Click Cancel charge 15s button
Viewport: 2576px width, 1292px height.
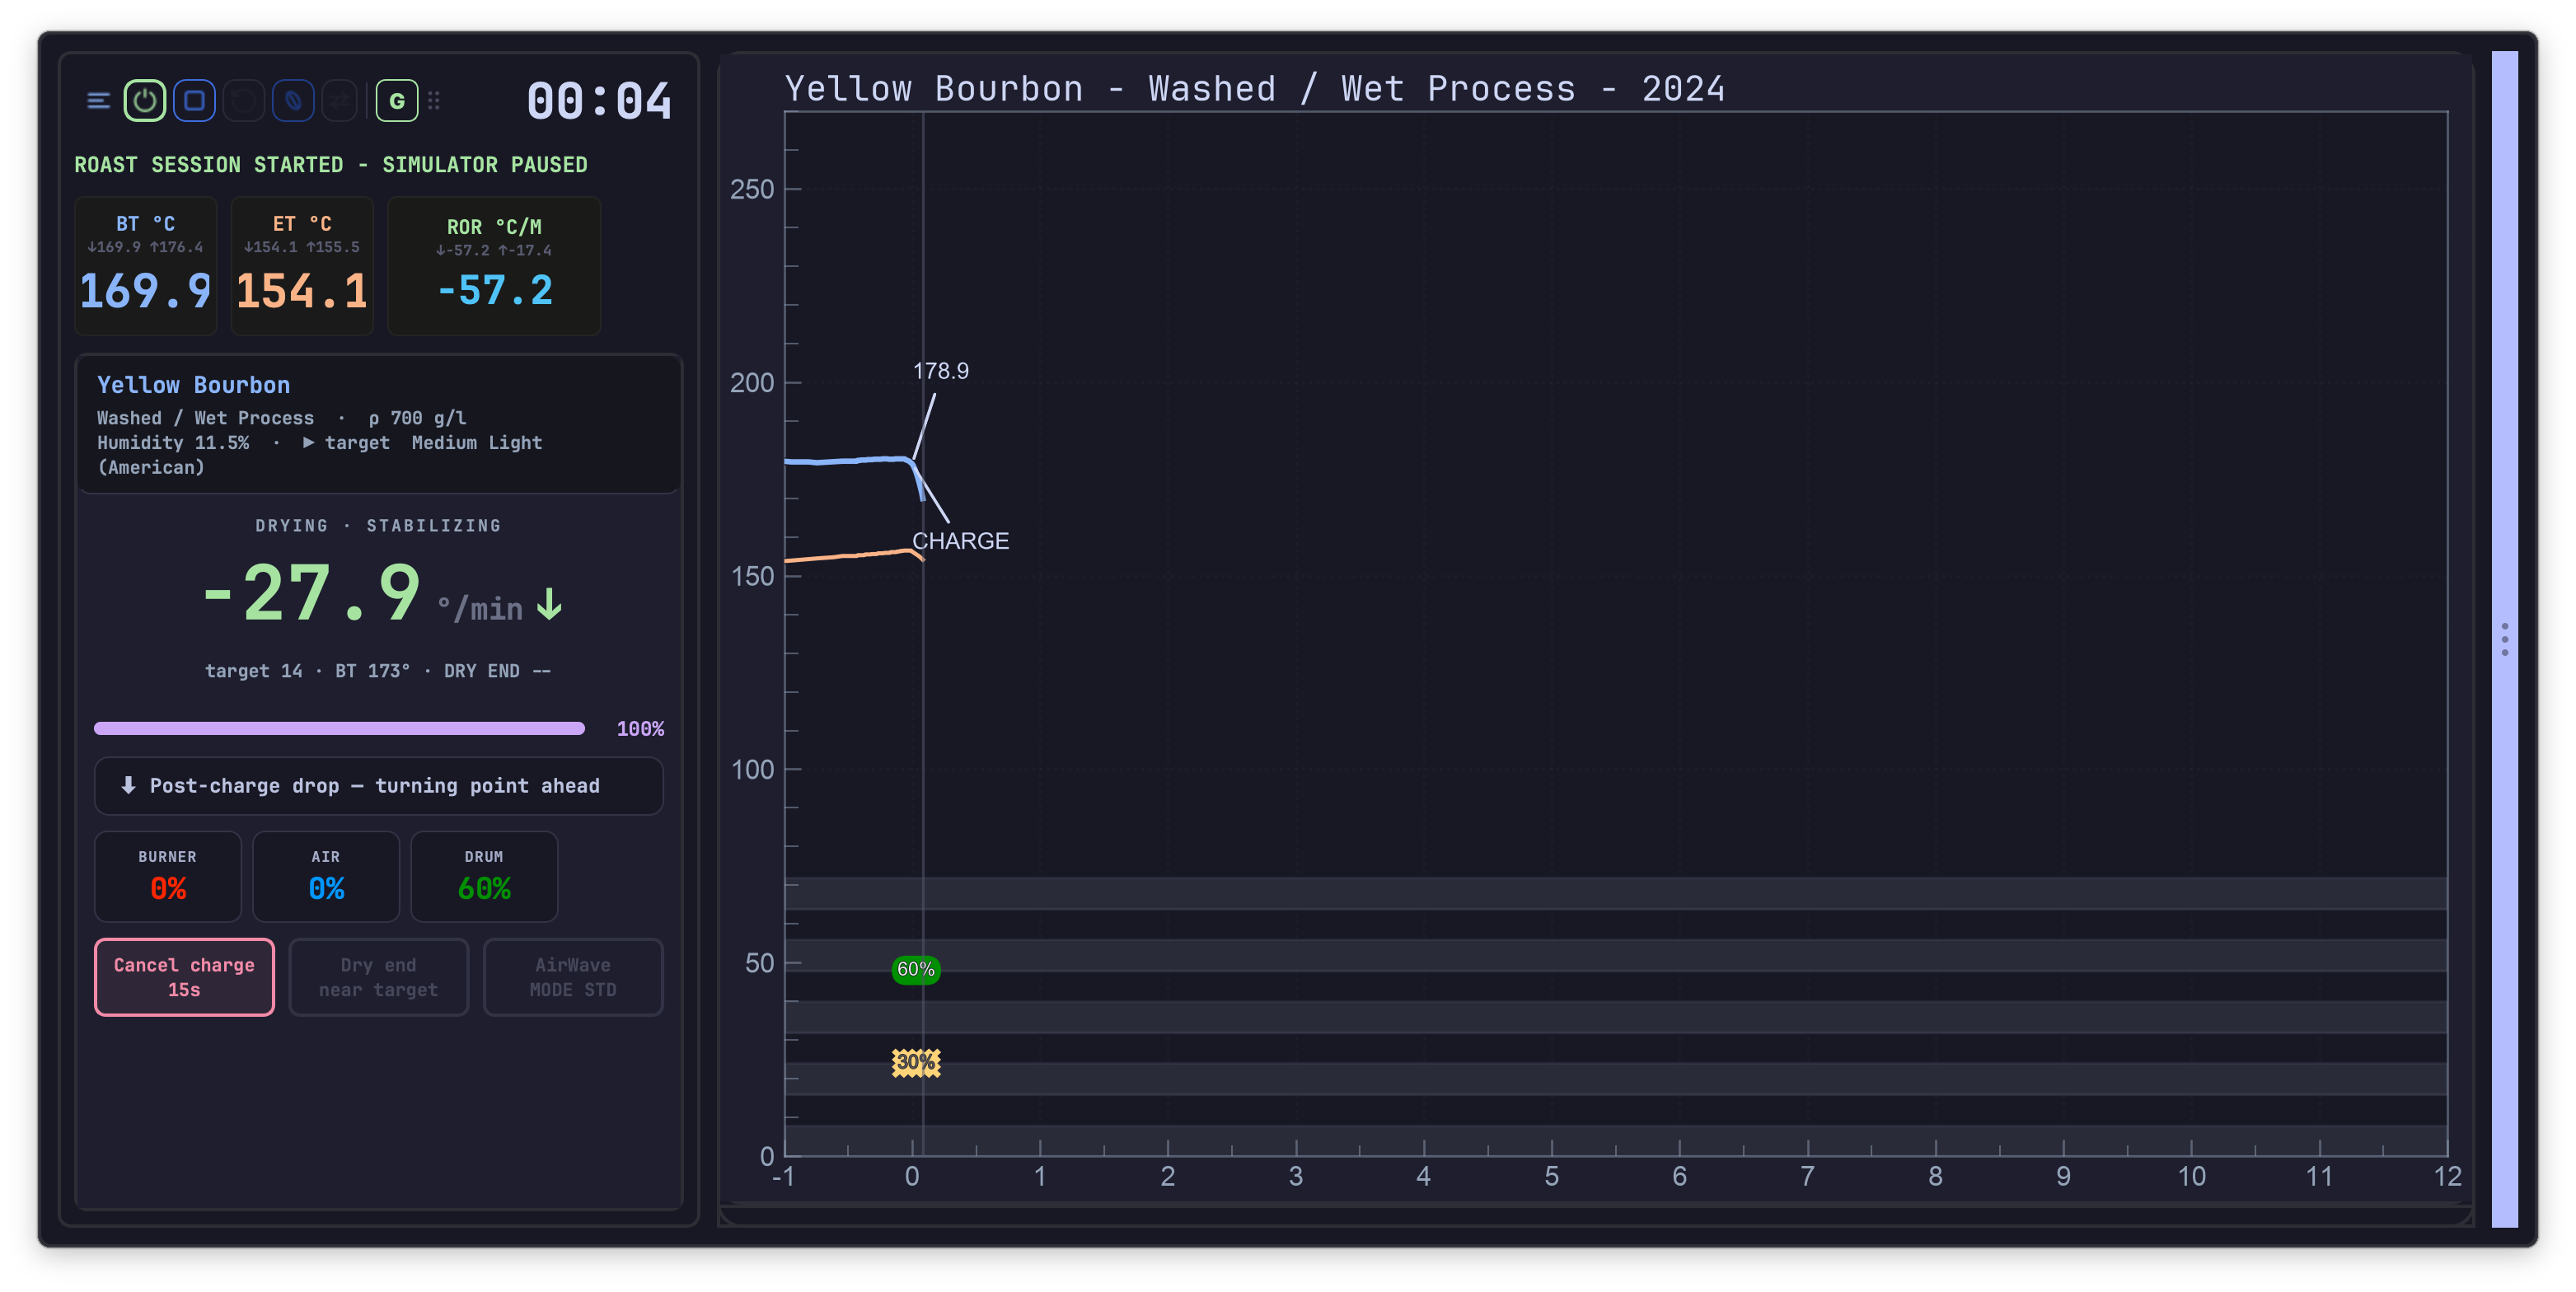click(184, 977)
